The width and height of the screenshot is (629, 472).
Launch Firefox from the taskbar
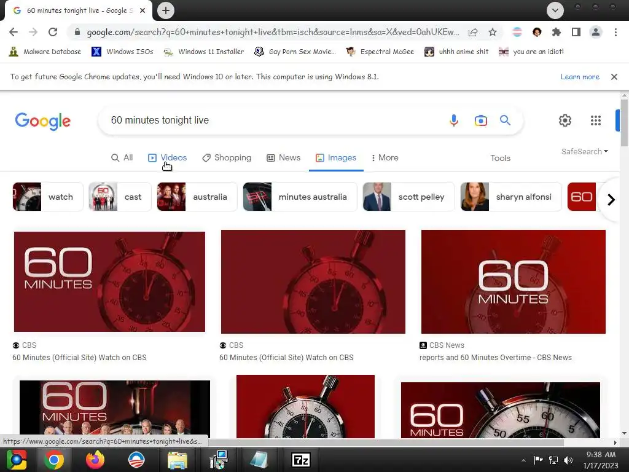click(95, 460)
